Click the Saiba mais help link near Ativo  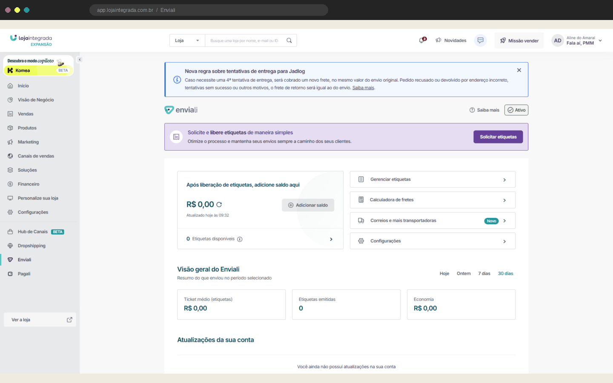[x=484, y=110]
